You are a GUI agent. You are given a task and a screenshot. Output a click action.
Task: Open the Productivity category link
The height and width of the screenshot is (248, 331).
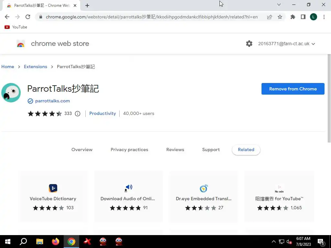click(102, 113)
